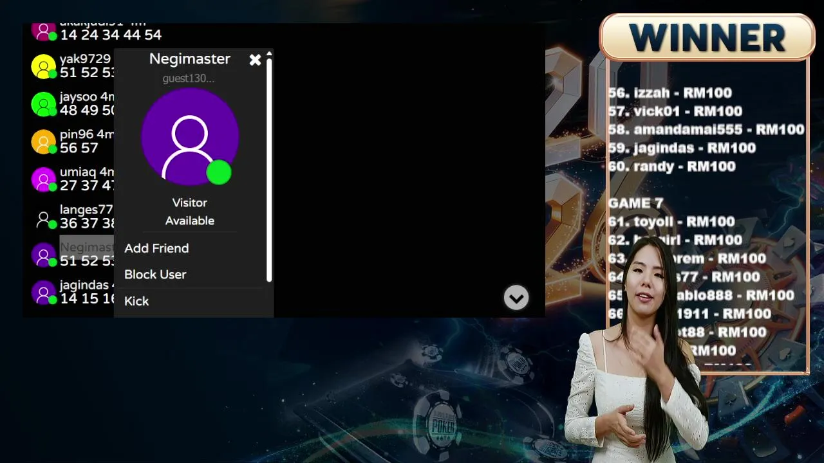This screenshot has height=463, width=824.
Task: Click the yak9729 username in chat
Action: [x=85, y=59]
